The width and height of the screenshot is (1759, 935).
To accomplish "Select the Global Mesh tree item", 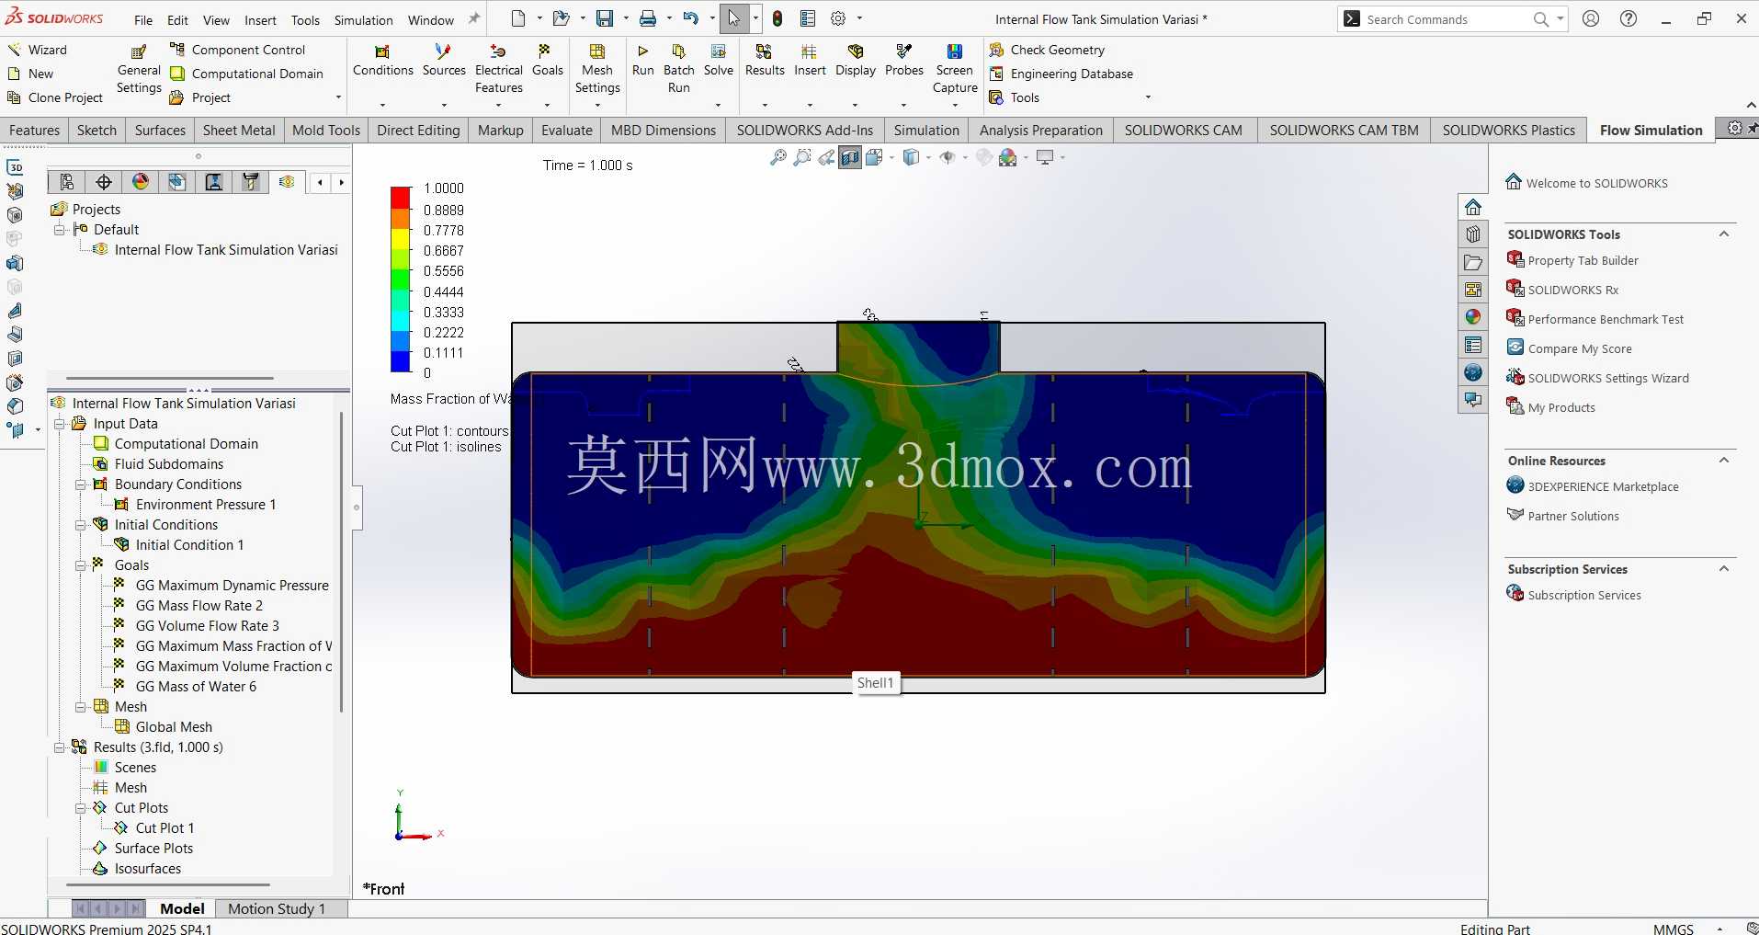I will [164, 727].
